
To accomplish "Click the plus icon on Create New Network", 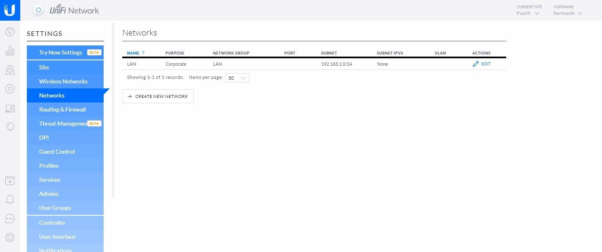I will click(x=130, y=96).
